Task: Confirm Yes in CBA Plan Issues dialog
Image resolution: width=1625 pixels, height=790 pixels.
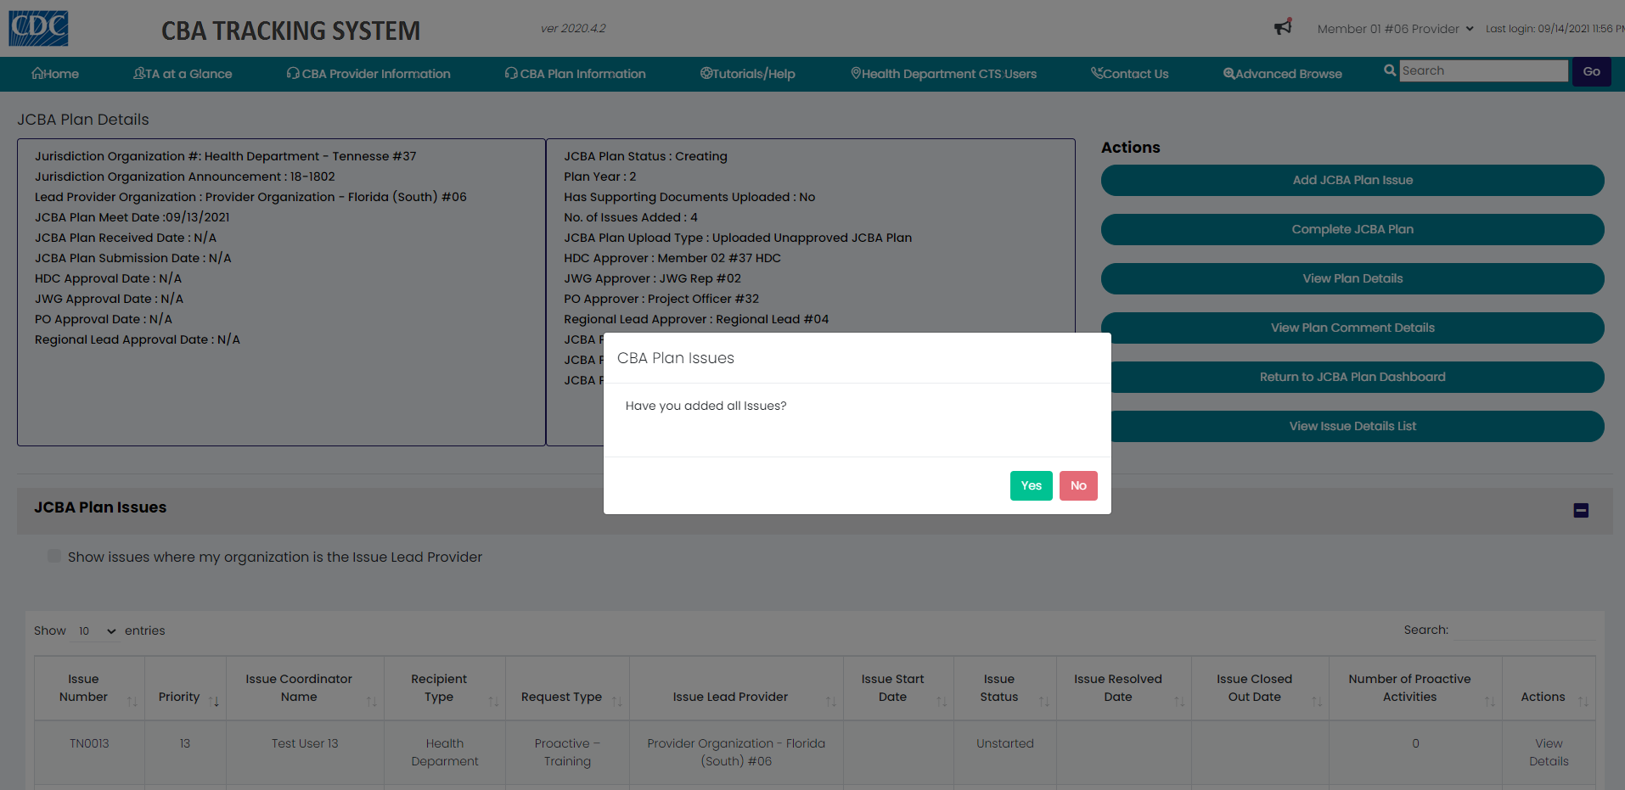Action: [1031, 485]
